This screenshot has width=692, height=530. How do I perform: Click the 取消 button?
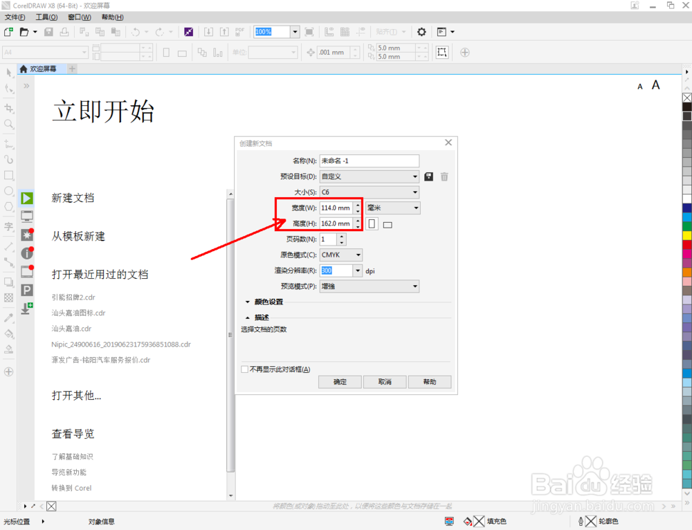click(x=385, y=382)
